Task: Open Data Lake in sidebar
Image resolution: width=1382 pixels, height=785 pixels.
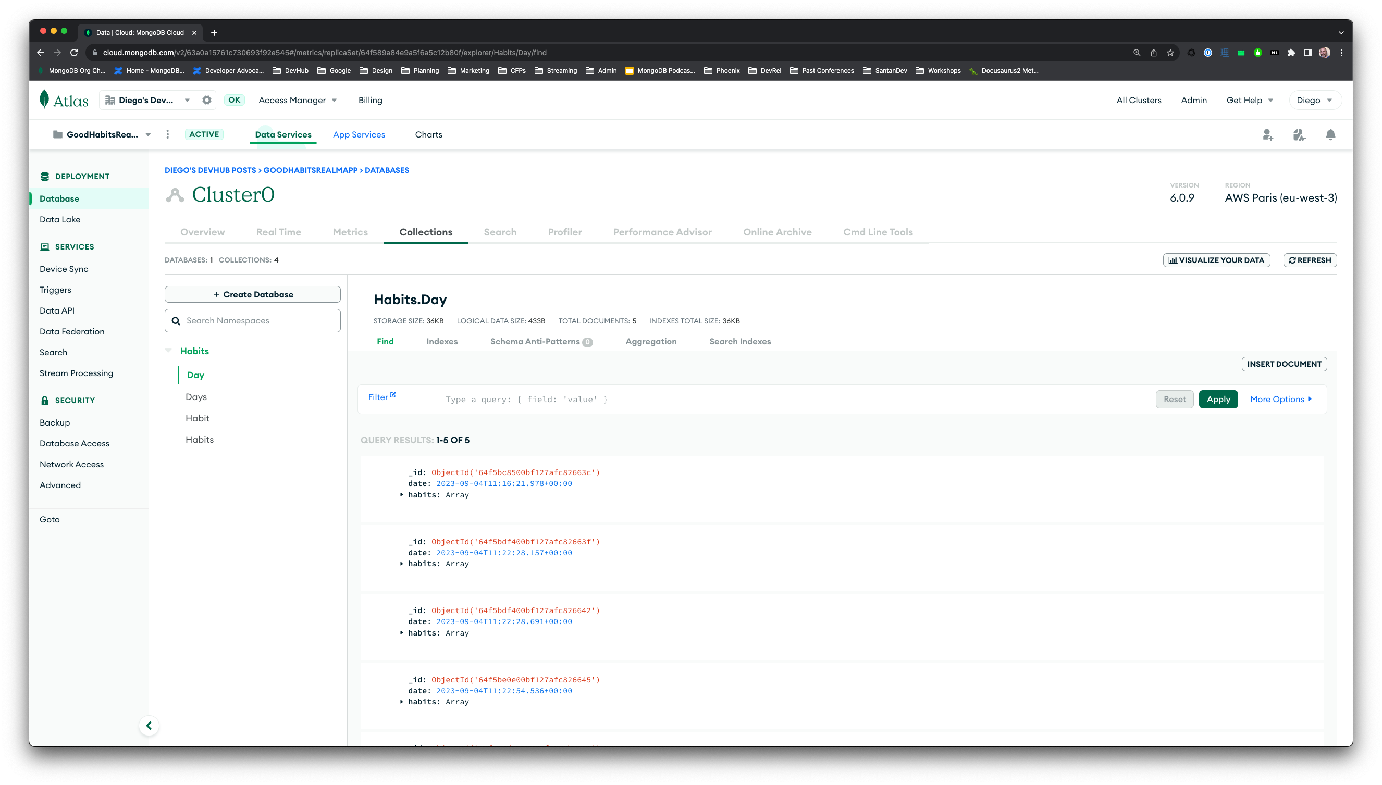Action: 60,219
